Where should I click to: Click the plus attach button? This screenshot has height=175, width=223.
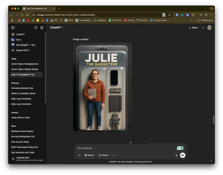coord(79,155)
